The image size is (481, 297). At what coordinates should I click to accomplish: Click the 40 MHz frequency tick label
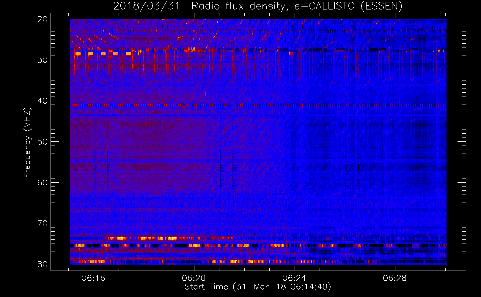[43, 101]
